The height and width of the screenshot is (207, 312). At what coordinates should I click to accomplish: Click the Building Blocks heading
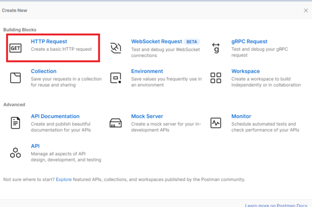pyautogui.click(x=20, y=30)
